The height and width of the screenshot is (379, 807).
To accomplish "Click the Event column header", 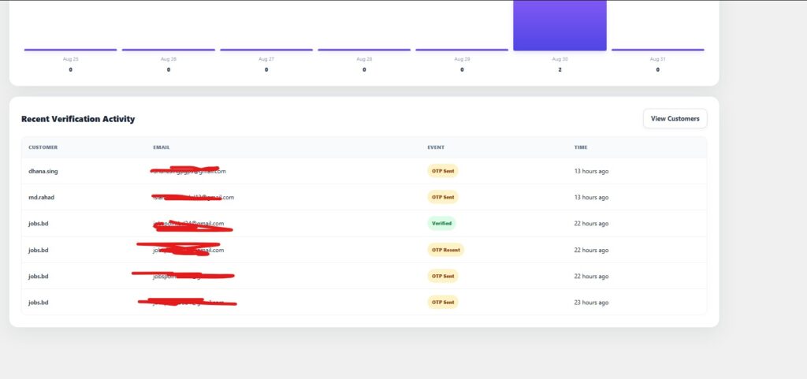I will pyautogui.click(x=436, y=147).
